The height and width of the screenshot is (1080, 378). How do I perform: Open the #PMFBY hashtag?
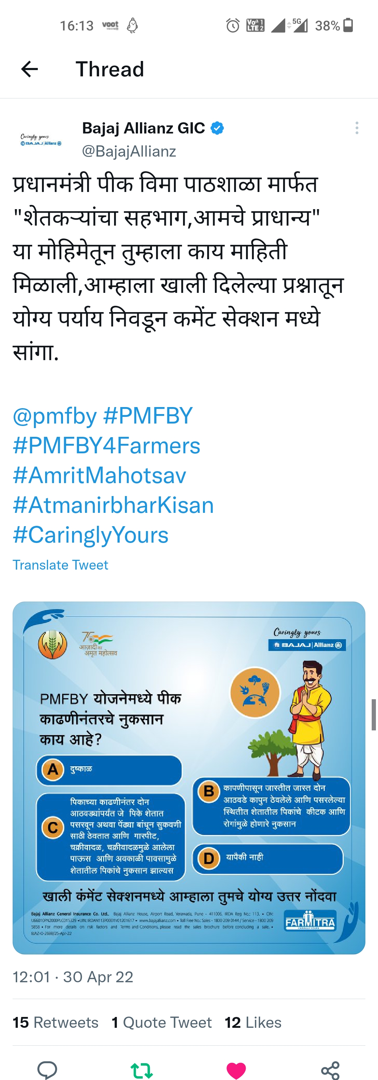click(x=148, y=415)
